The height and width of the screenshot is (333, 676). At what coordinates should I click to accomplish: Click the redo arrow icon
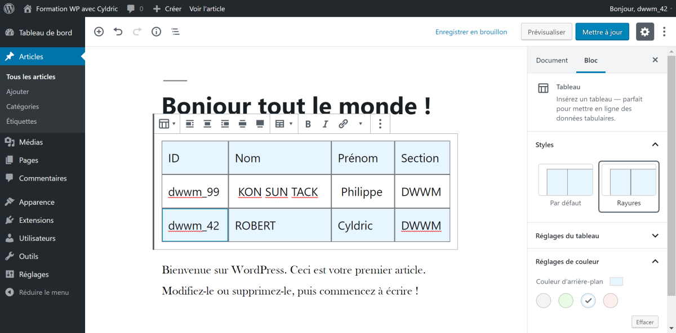137,32
